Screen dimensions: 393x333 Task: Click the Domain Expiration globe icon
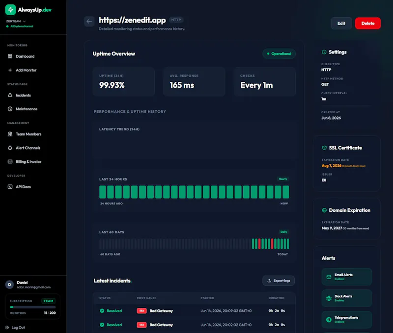[x=324, y=210]
